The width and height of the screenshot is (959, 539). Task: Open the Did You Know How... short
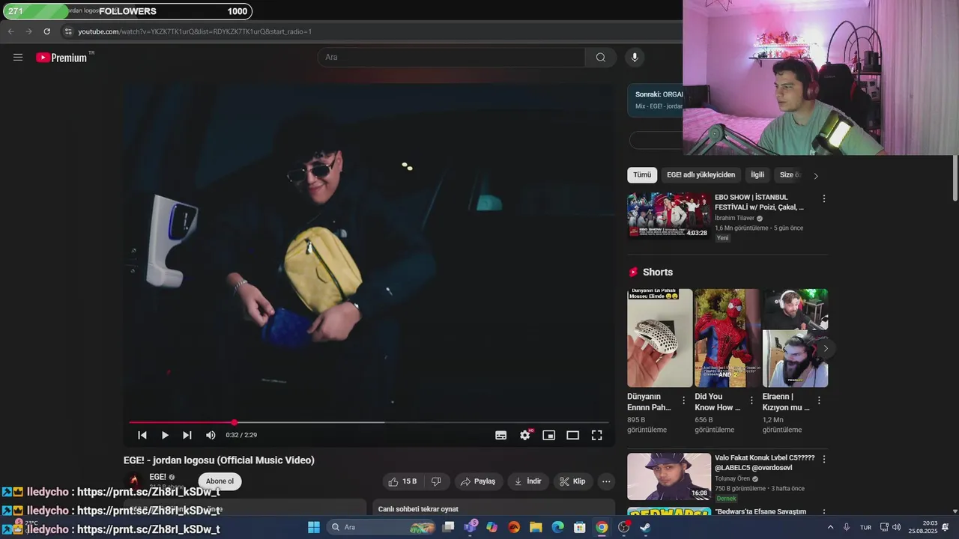(727, 338)
